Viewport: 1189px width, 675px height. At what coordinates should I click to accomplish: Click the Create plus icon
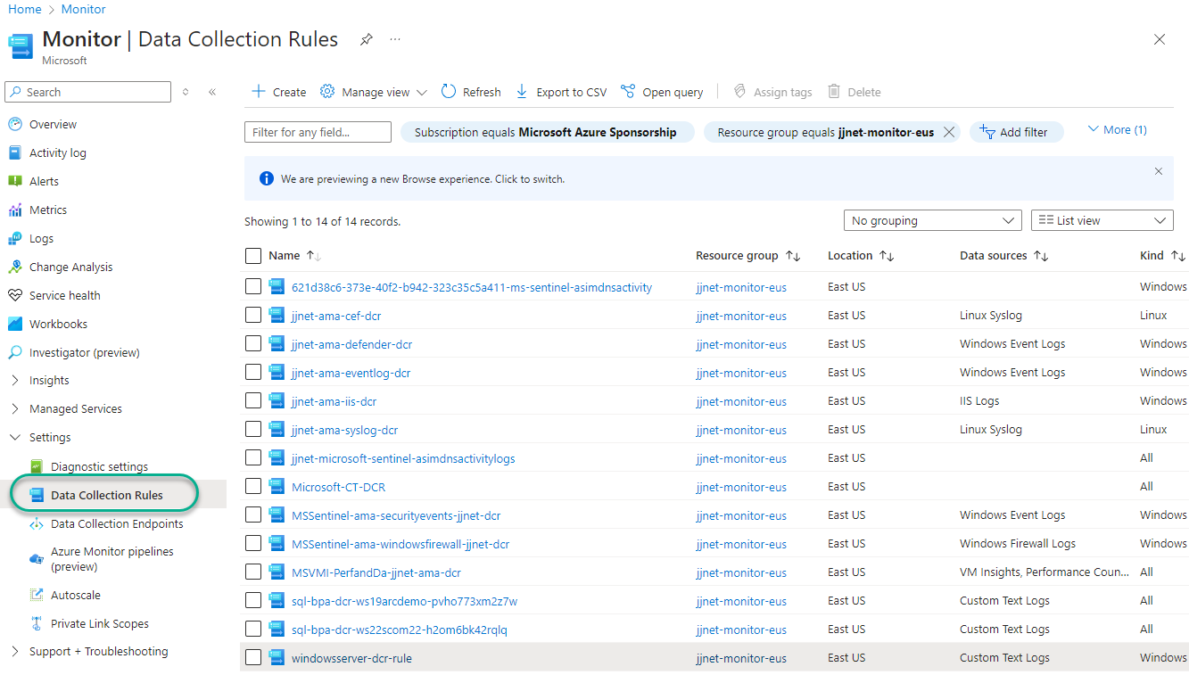point(259,92)
